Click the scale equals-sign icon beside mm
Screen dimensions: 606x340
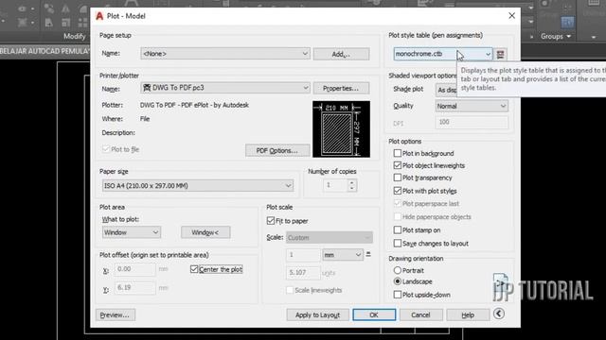[x=368, y=254]
